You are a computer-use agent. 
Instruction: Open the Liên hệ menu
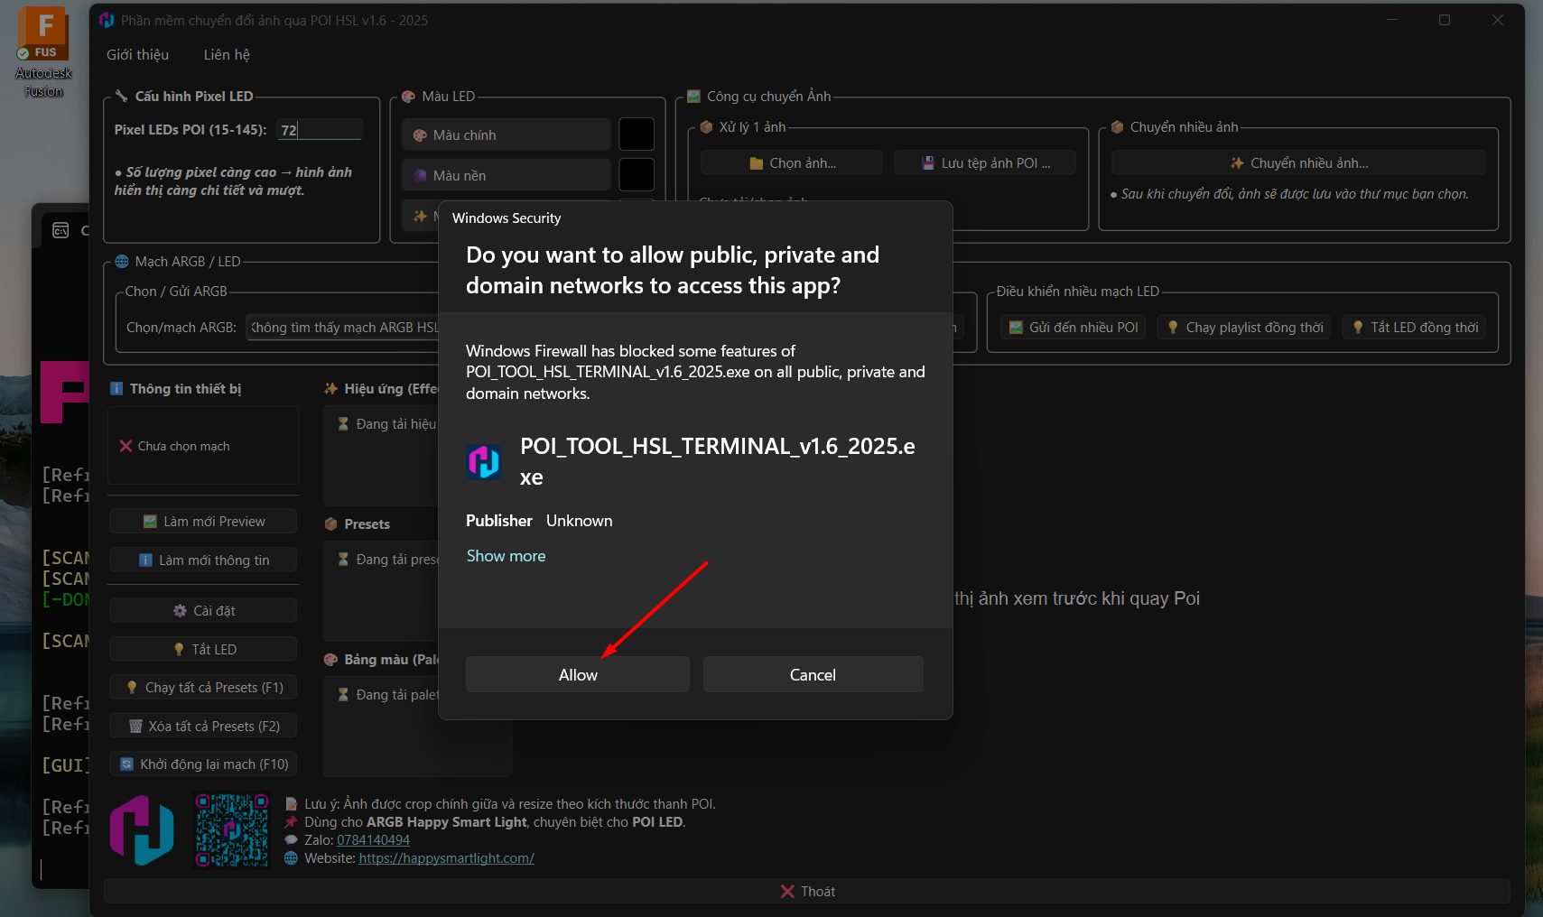[x=227, y=54]
